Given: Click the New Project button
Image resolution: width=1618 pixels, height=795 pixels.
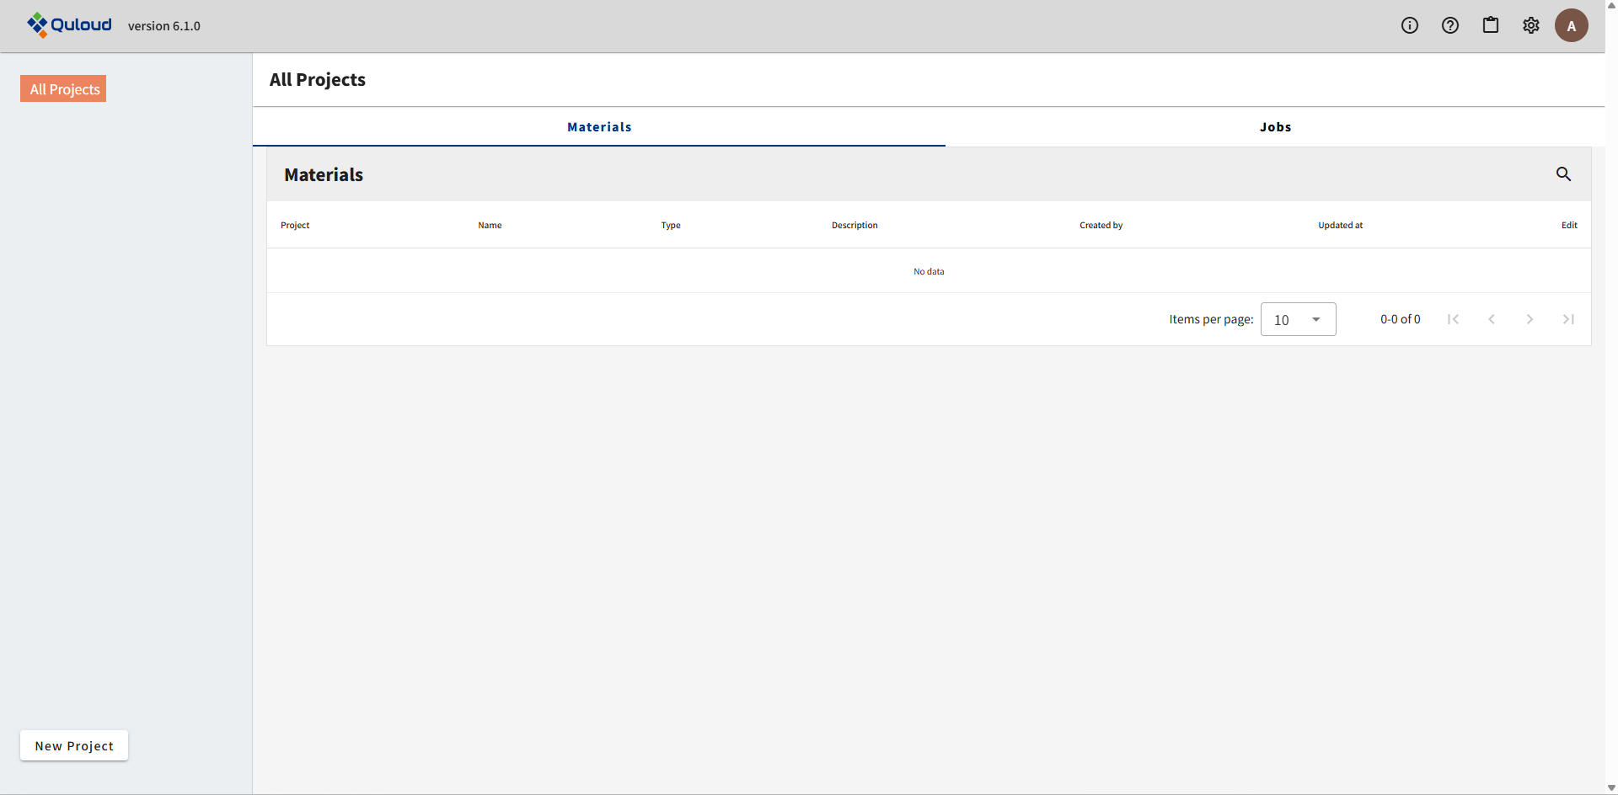Looking at the screenshot, I should click(74, 746).
